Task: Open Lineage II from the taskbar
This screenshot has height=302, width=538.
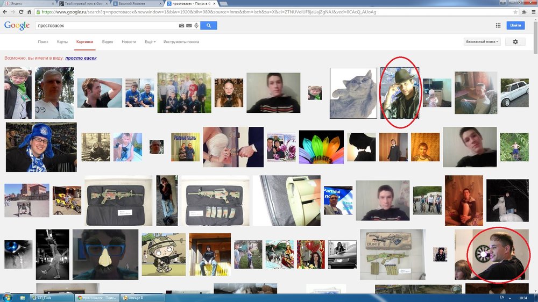Action: [x=142, y=297]
